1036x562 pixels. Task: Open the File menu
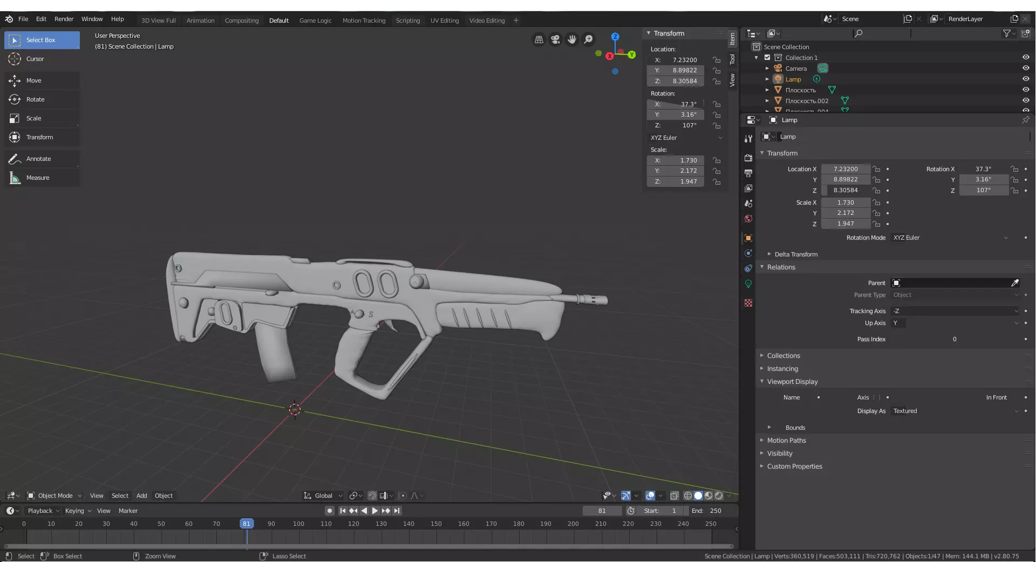23,19
